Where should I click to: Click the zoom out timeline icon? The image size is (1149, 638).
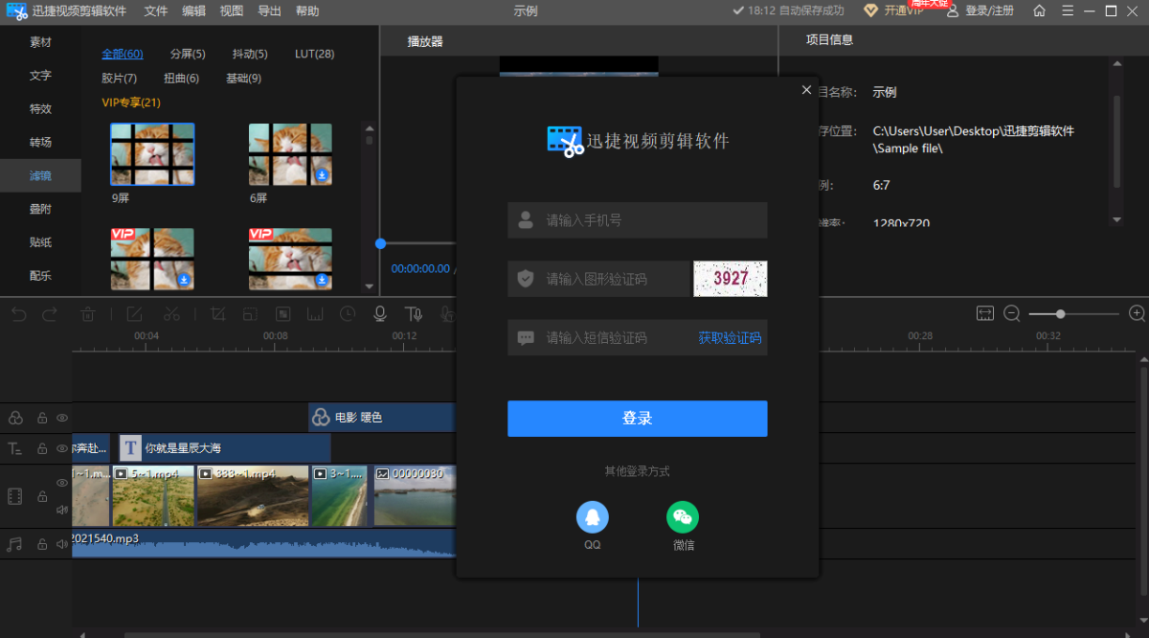[1011, 313]
